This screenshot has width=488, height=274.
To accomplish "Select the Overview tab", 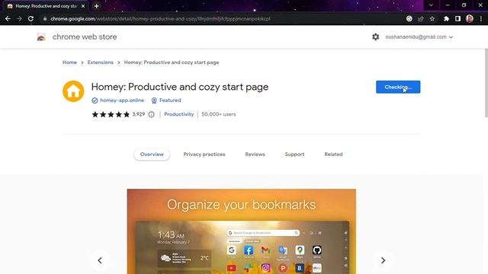I will coord(152,155).
